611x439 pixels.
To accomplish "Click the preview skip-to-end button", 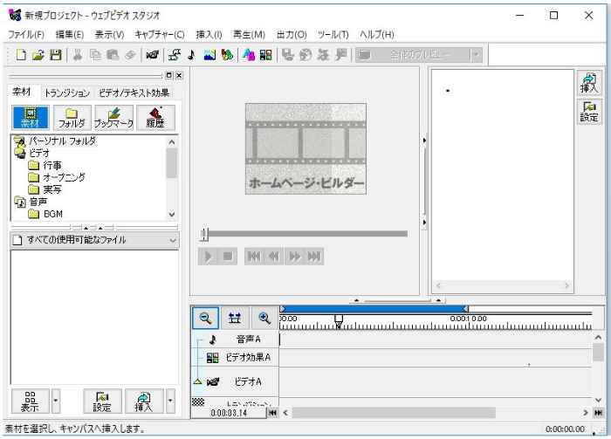I will coord(314,257).
